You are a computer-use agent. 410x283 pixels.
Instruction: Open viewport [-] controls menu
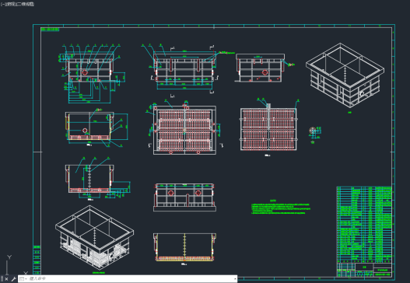pyautogui.click(x=3, y=4)
